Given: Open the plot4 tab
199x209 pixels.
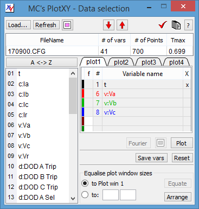Looking at the screenshot, I should (x=176, y=62).
